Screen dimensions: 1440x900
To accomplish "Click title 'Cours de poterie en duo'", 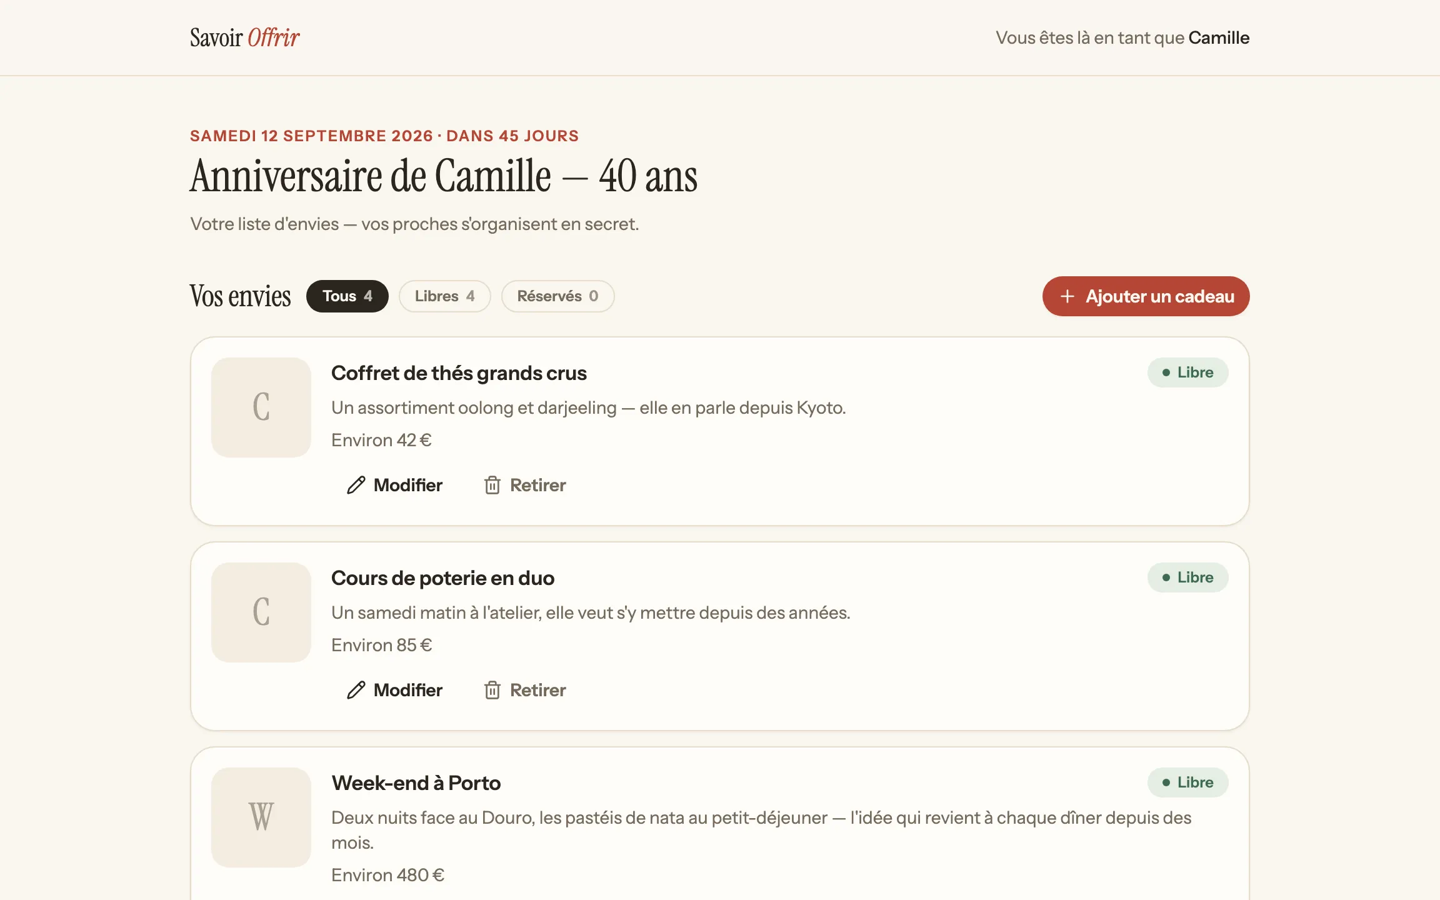I will click(x=443, y=578).
